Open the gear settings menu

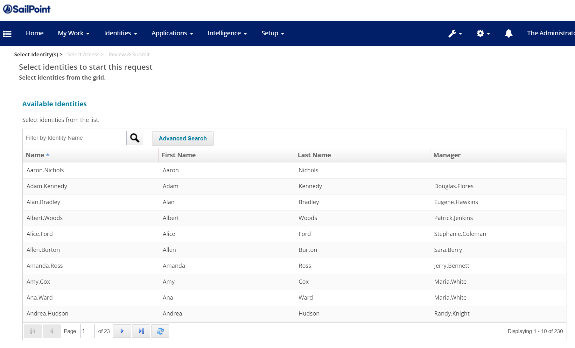tap(483, 33)
